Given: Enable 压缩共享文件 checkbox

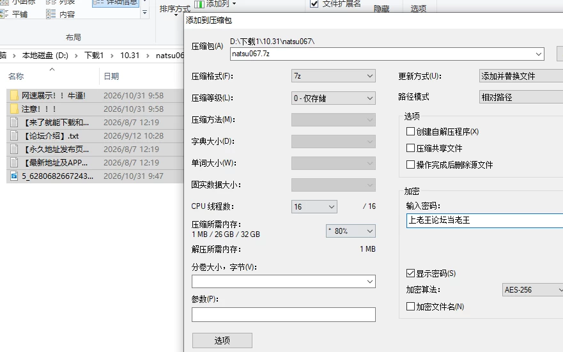Looking at the screenshot, I should click(410, 148).
